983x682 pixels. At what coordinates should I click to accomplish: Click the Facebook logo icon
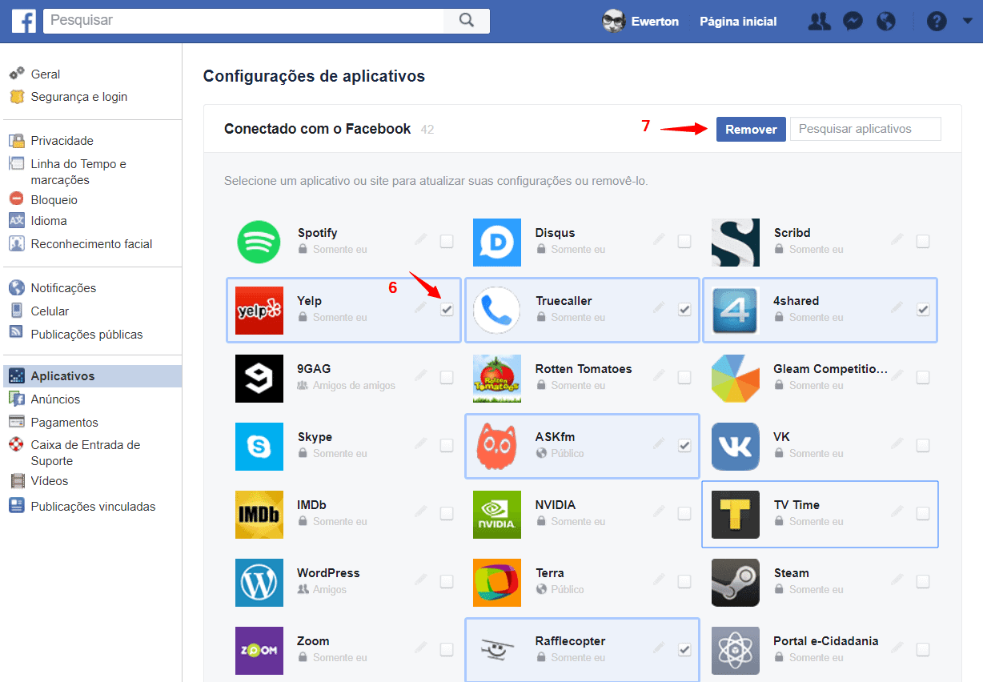click(23, 21)
